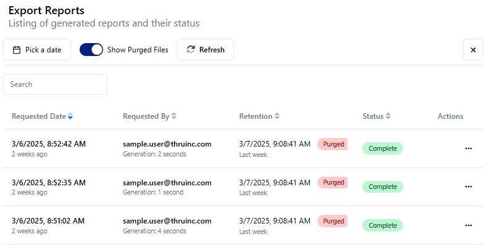The height and width of the screenshot is (245, 492).
Task: Select the Actions column header
Action: pyautogui.click(x=450, y=116)
